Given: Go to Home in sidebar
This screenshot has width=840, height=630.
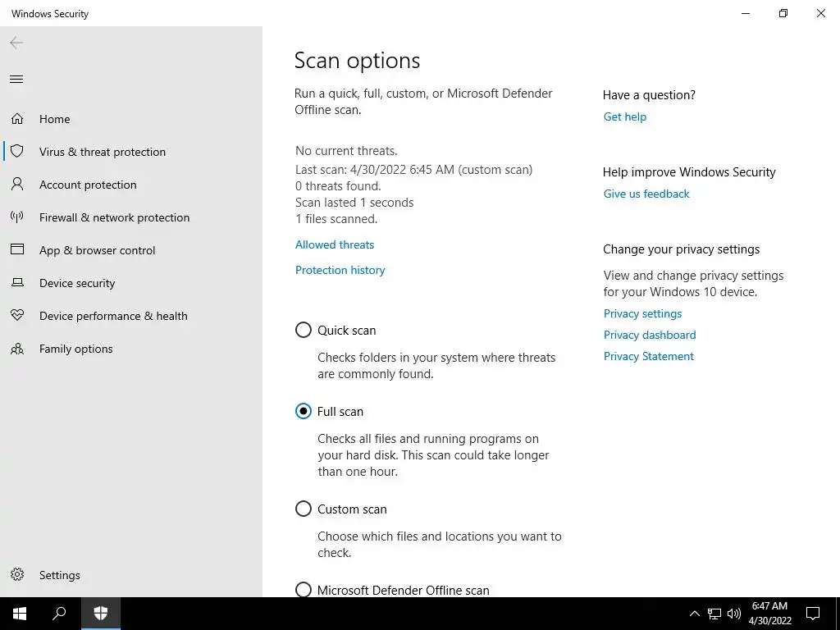Looking at the screenshot, I should point(55,119).
